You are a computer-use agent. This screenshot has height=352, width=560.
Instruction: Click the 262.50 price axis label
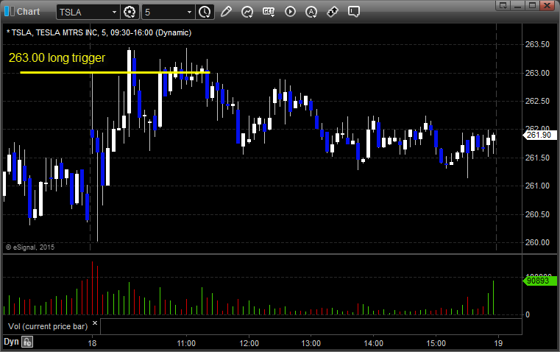[537, 101]
